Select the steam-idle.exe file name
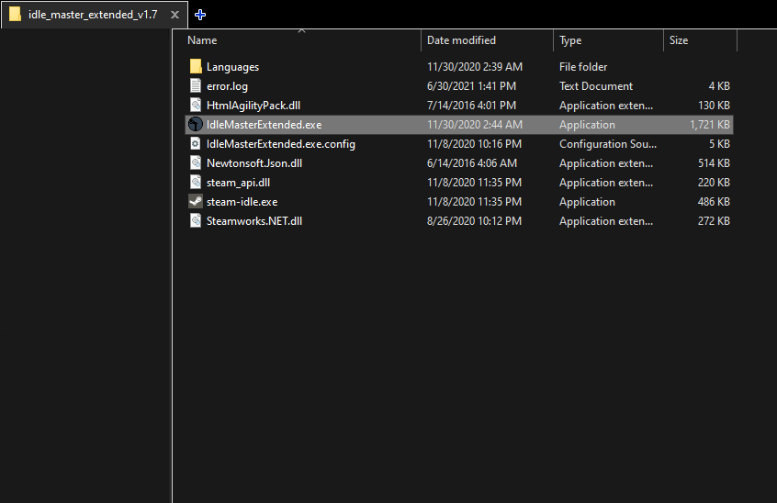The image size is (777, 503). 242,202
